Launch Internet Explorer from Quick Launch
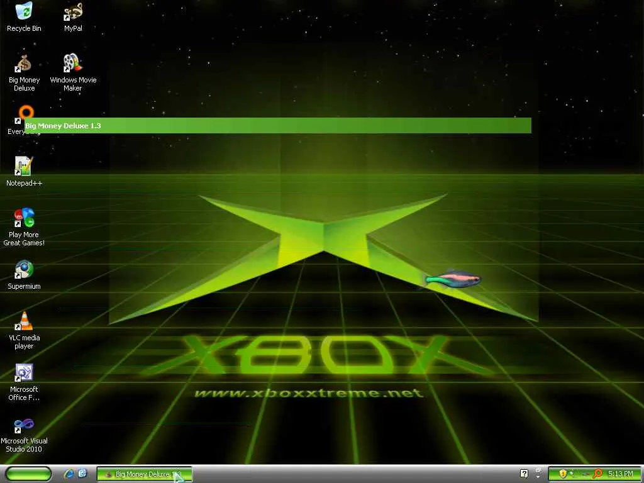644x483 pixels. 69,474
